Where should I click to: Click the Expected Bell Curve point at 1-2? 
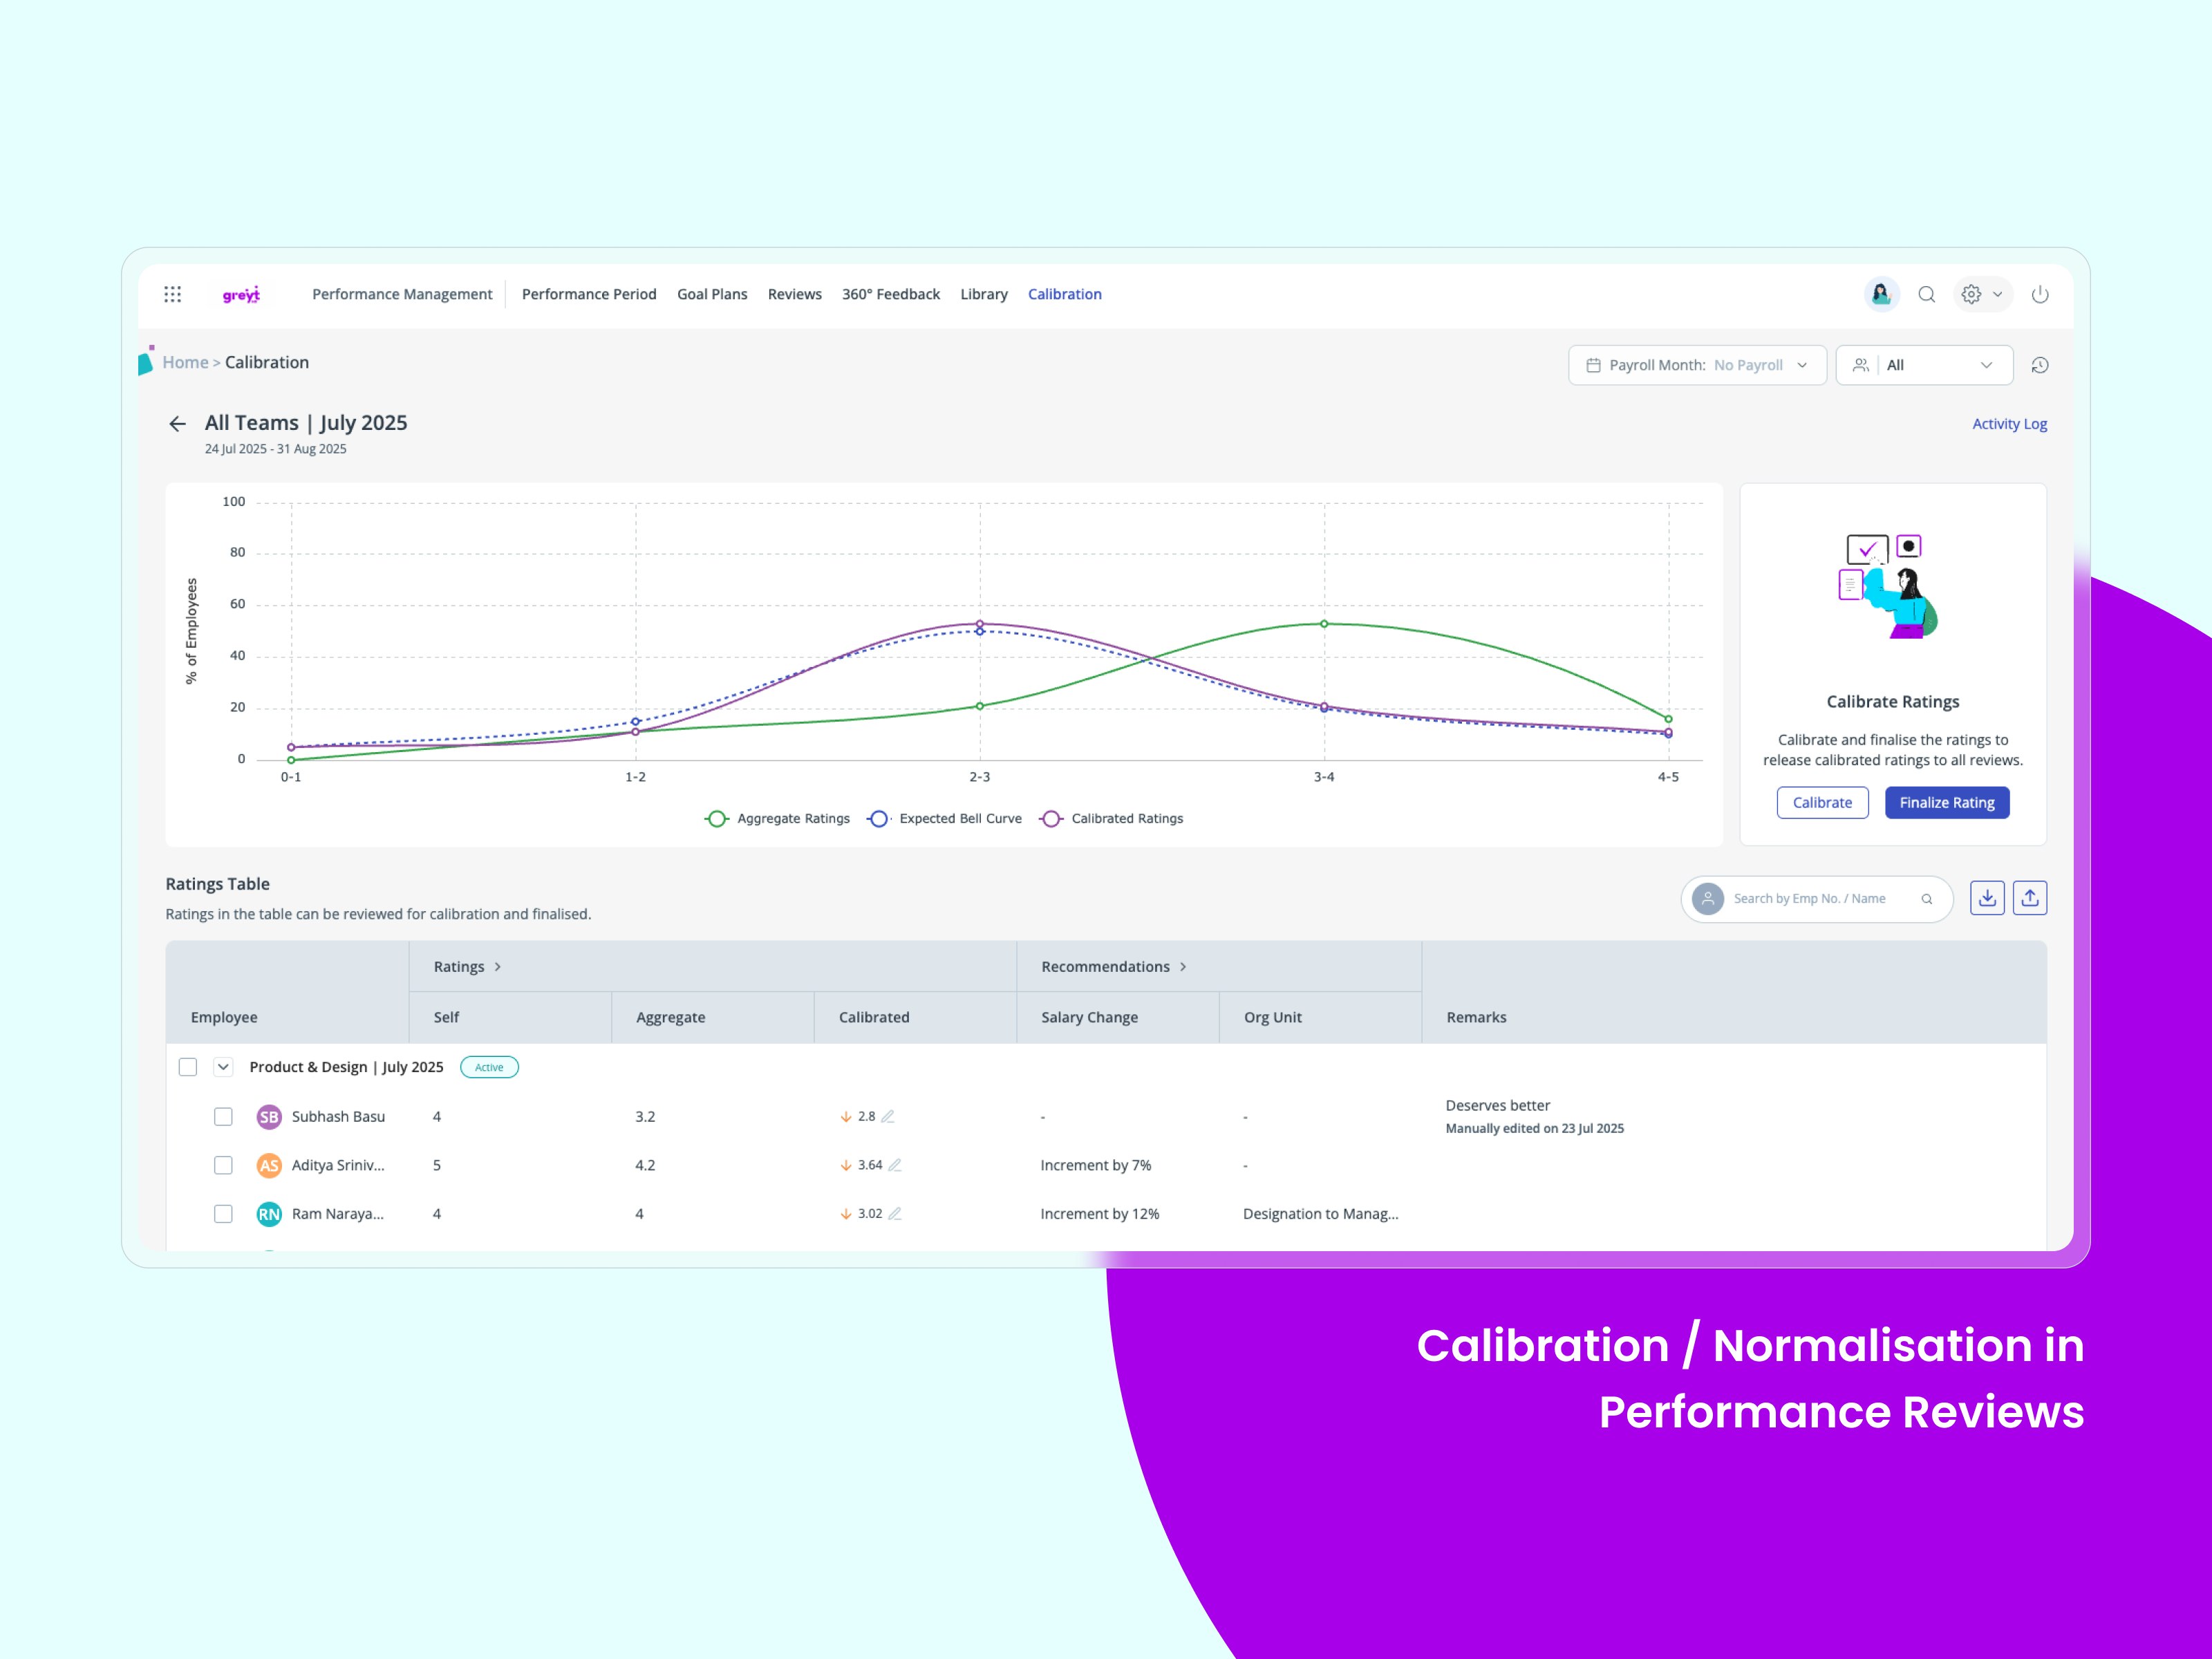635,721
